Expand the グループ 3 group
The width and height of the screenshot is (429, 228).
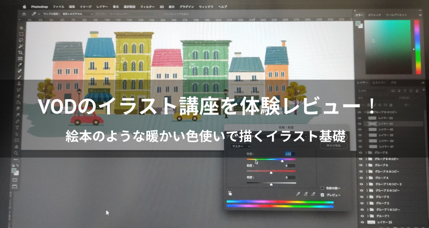click(x=367, y=197)
